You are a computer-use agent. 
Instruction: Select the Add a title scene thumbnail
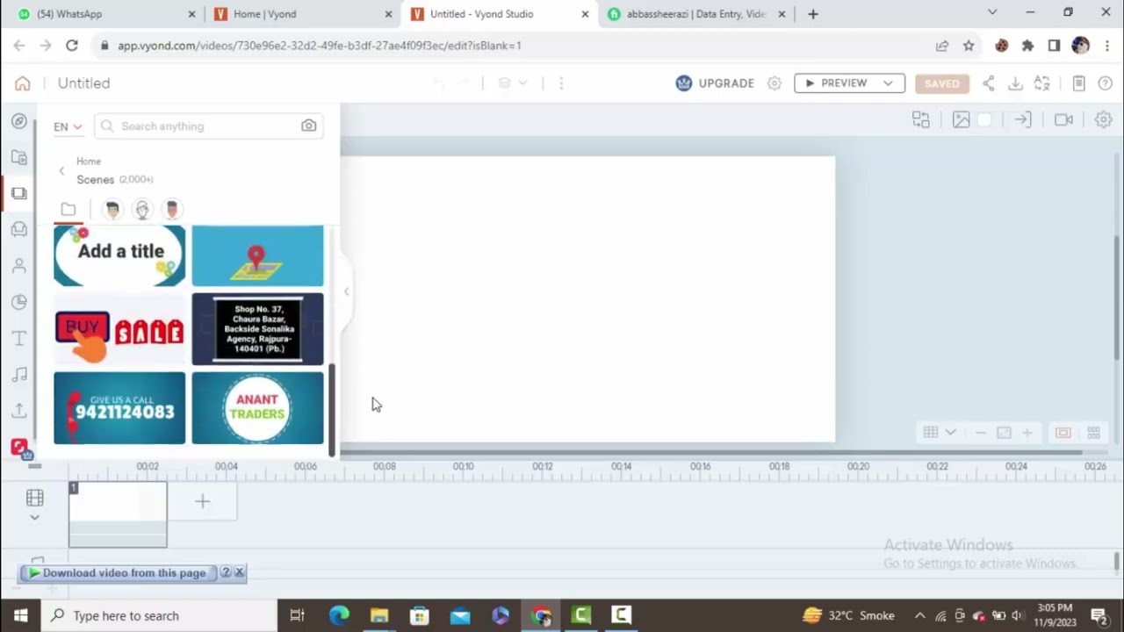click(119, 255)
